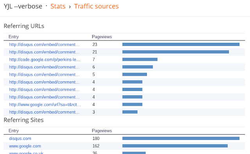
Task: Click Pageviews column header in Referring URLs
Action: tap(102, 37)
